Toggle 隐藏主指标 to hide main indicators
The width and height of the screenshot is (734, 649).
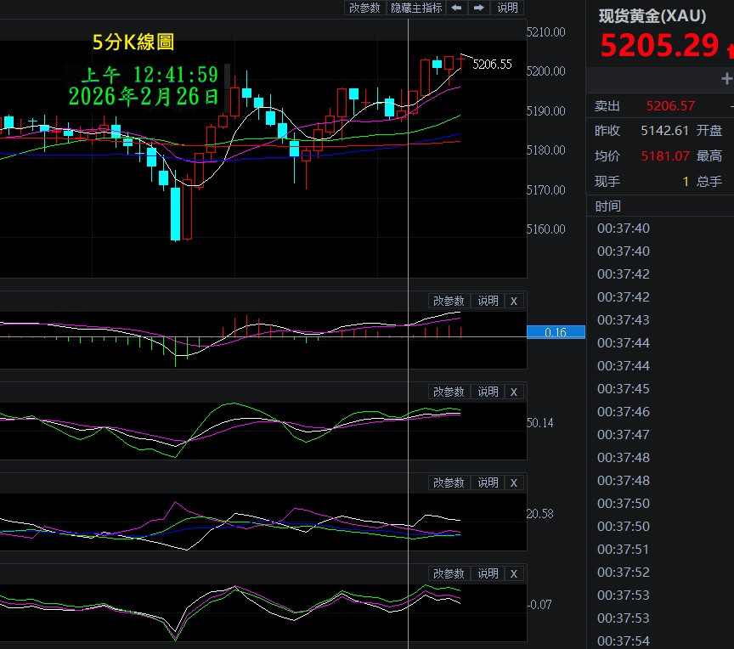coord(416,8)
